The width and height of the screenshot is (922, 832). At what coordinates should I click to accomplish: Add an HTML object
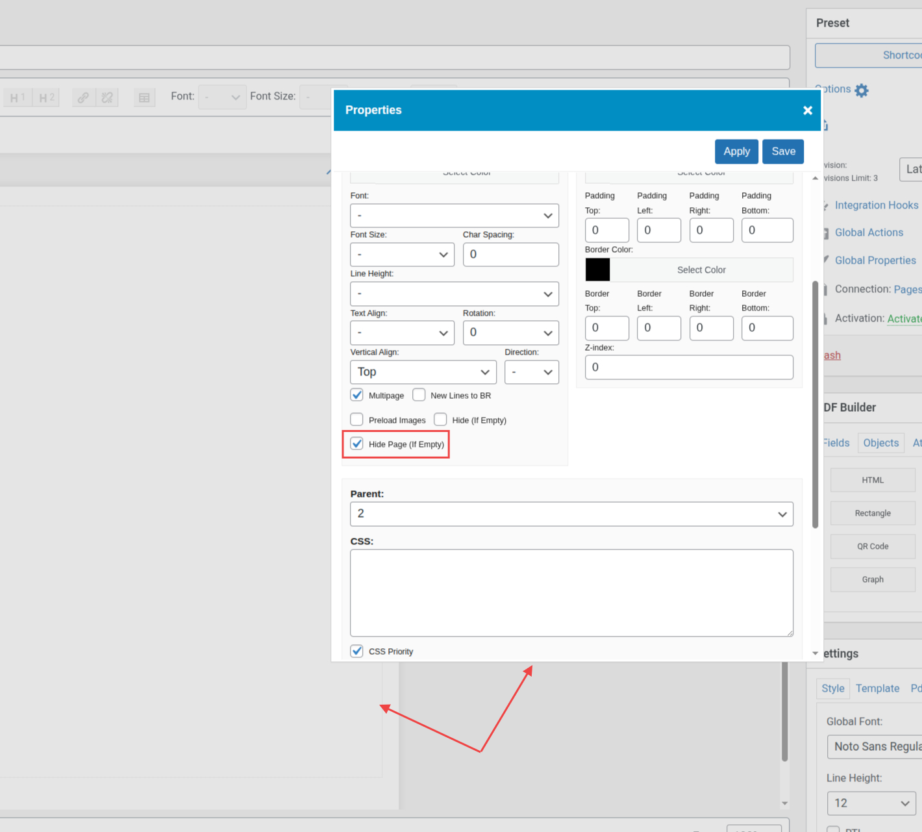[x=873, y=480]
